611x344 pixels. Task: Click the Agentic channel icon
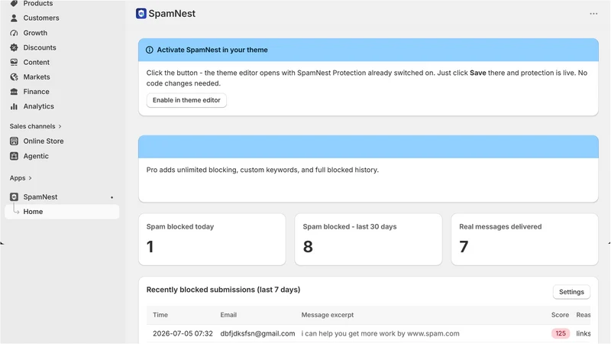point(14,156)
